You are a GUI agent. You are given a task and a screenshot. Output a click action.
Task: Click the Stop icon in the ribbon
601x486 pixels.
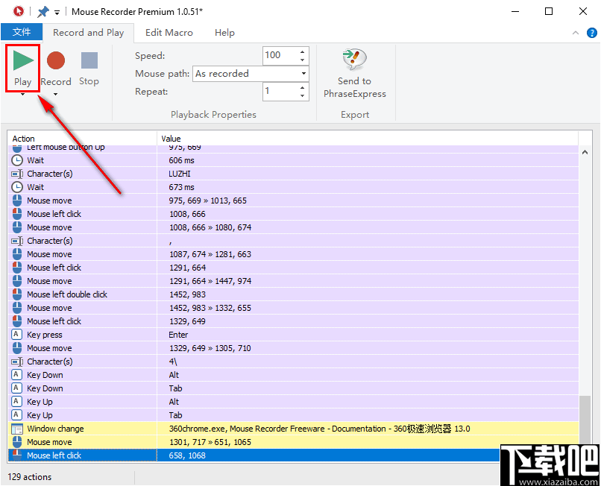[x=89, y=61]
